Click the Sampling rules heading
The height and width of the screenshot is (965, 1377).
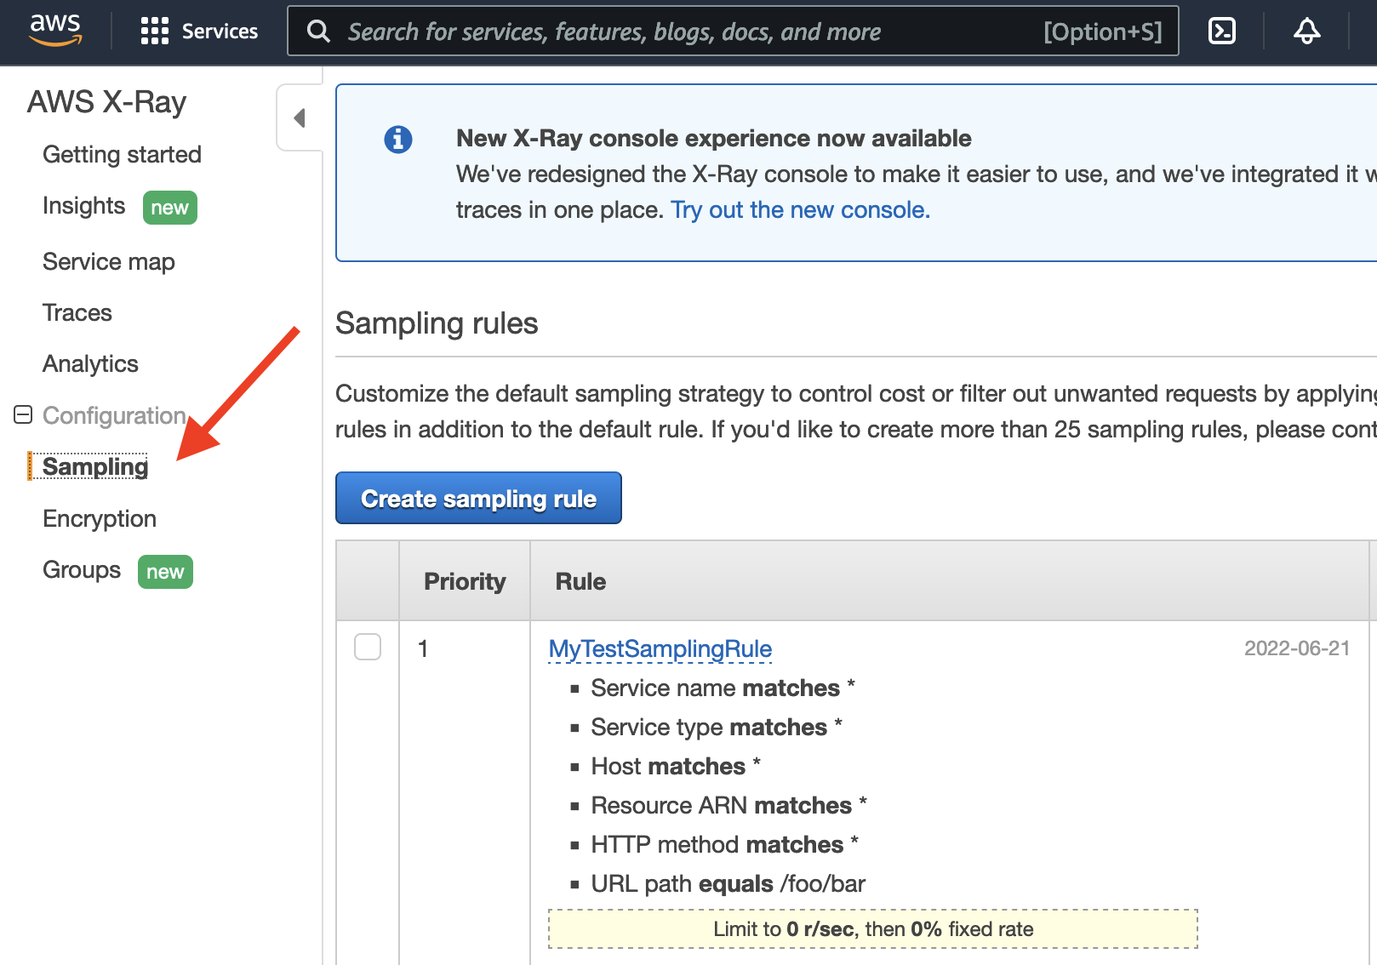[x=437, y=323]
